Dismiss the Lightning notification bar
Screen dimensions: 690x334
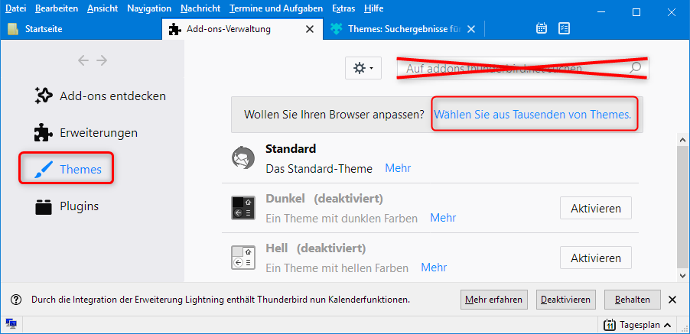tap(672, 300)
